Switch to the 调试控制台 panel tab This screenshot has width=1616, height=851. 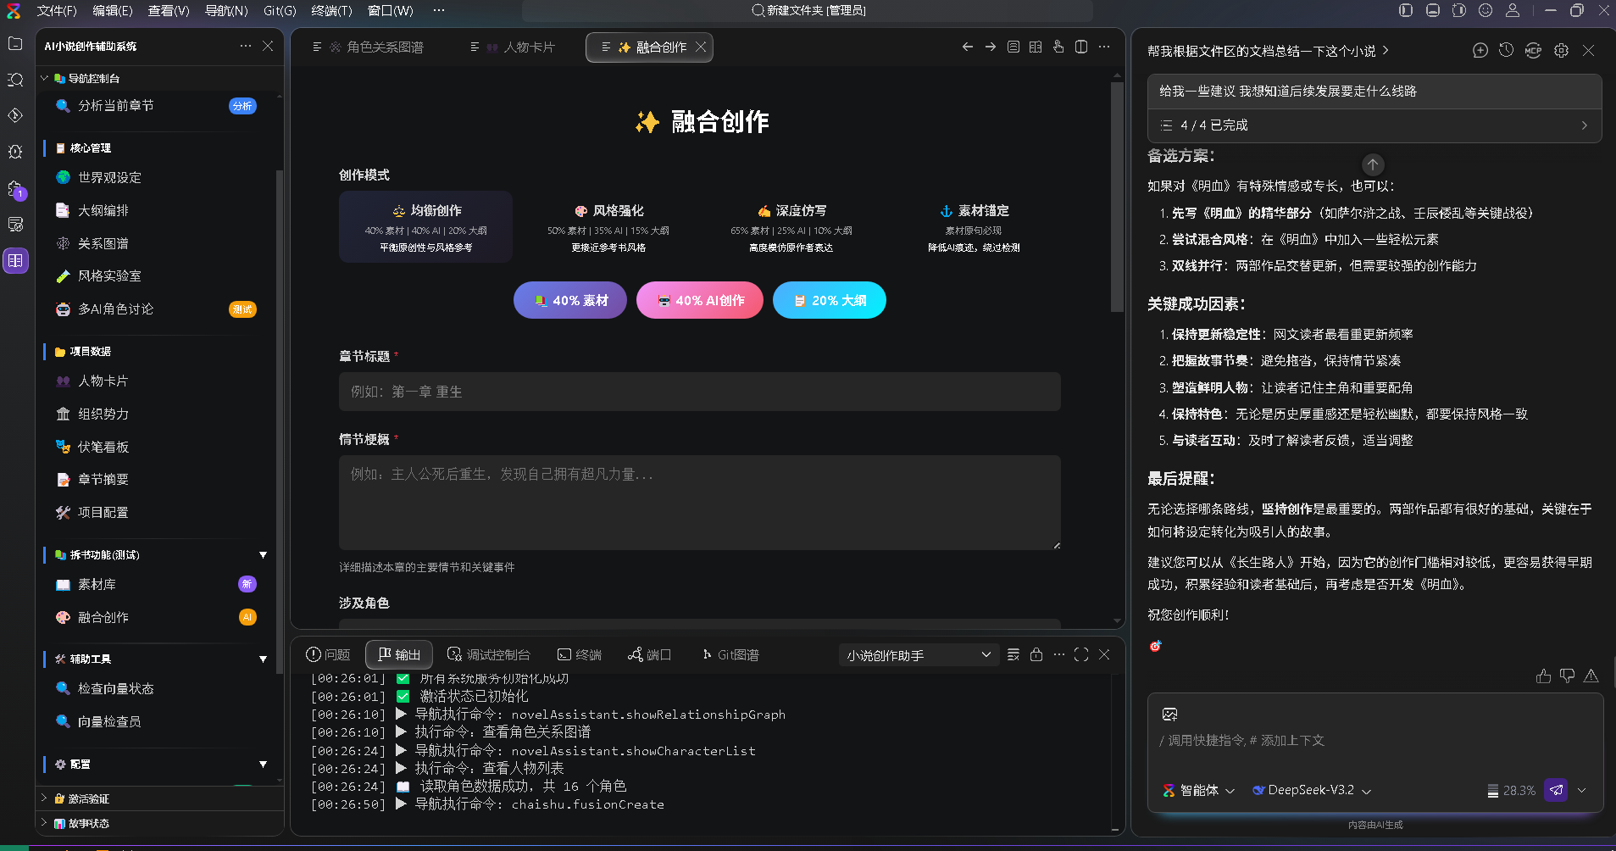click(489, 654)
